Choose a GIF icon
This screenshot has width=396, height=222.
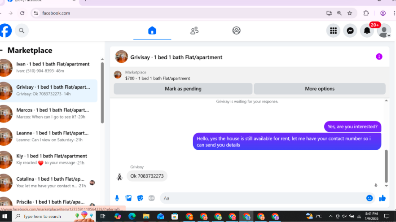[152, 198]
